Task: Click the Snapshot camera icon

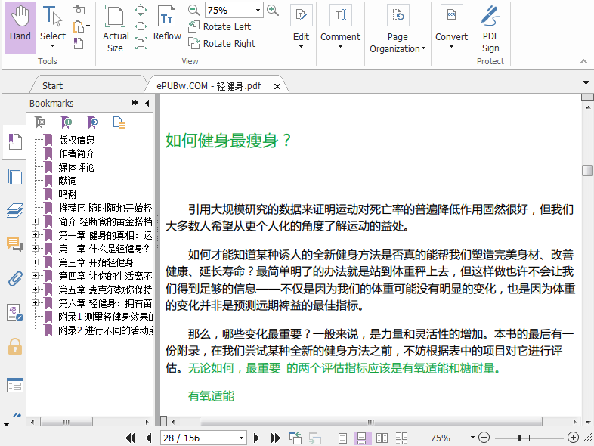Action: point(79,10)
